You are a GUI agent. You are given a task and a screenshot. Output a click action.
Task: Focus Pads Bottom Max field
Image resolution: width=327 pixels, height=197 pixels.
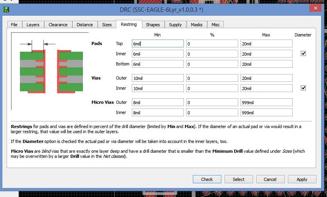click(x=266, y=64)
